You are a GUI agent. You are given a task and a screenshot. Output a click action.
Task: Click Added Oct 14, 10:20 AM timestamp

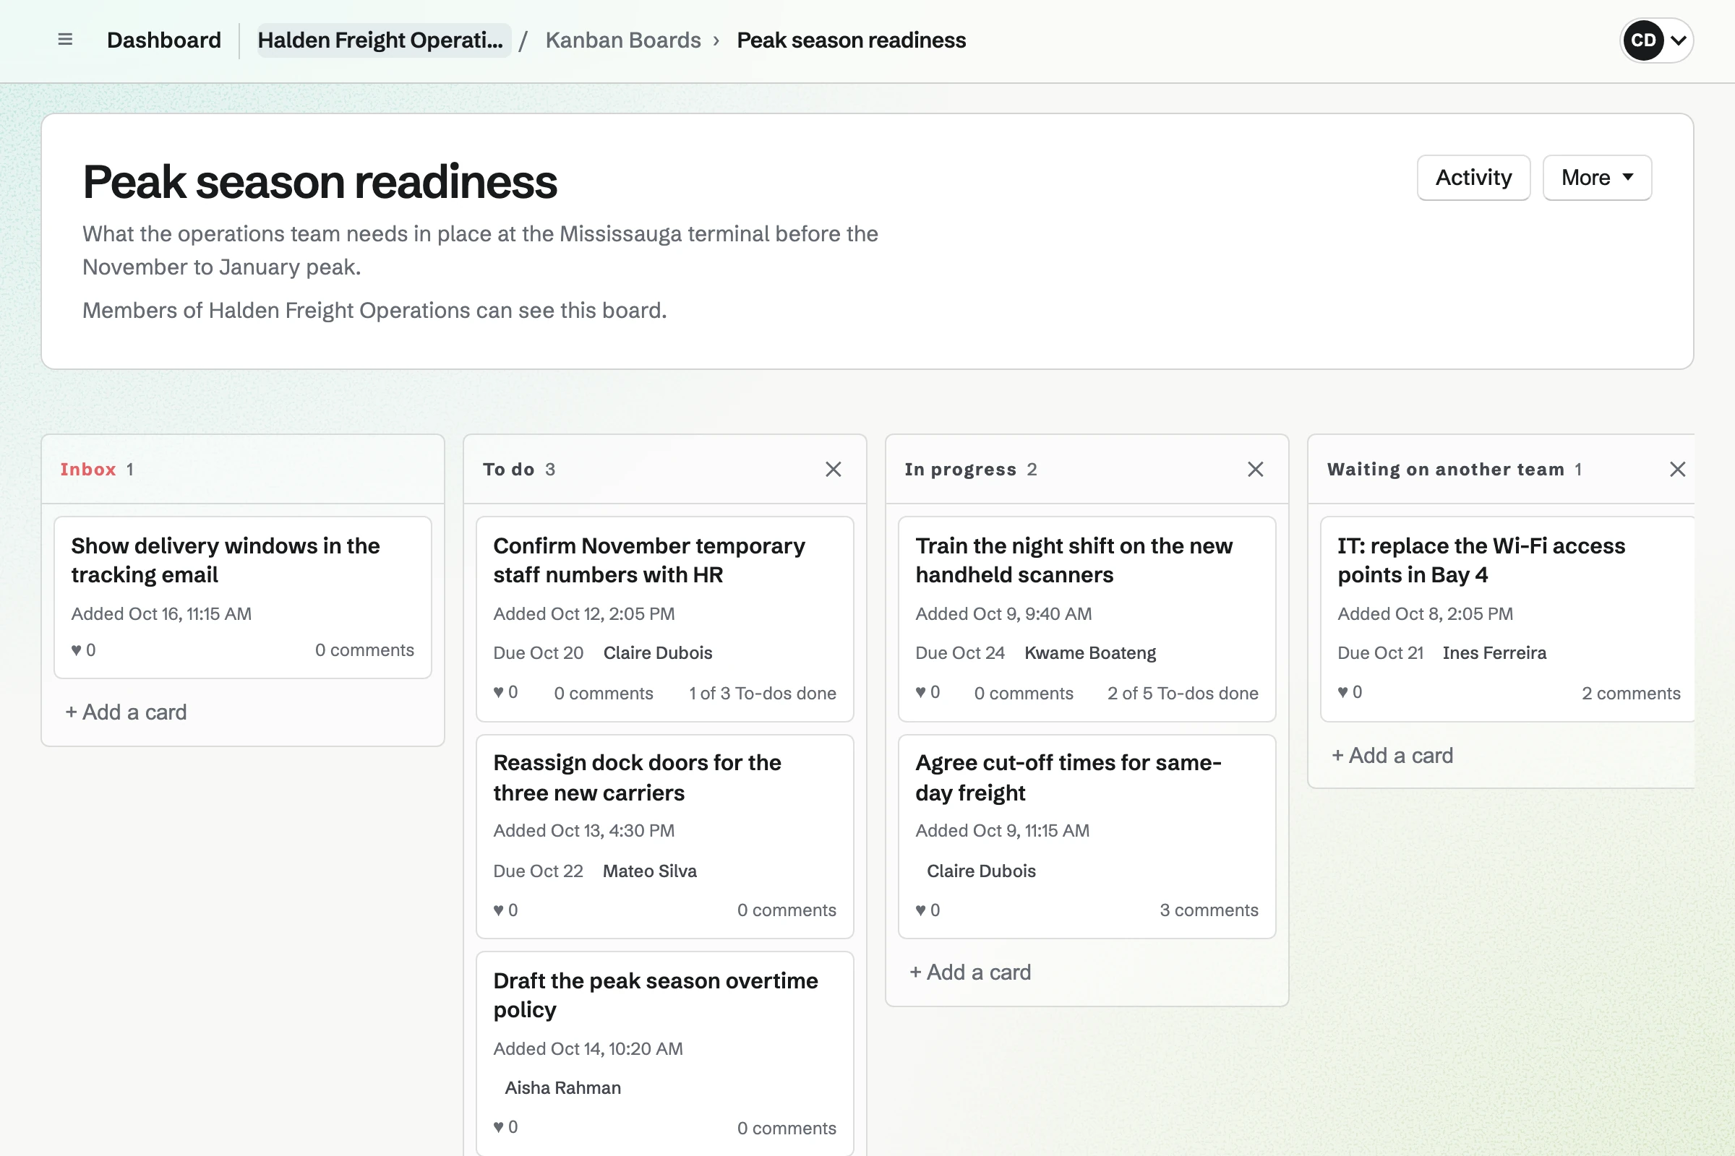588,1049
